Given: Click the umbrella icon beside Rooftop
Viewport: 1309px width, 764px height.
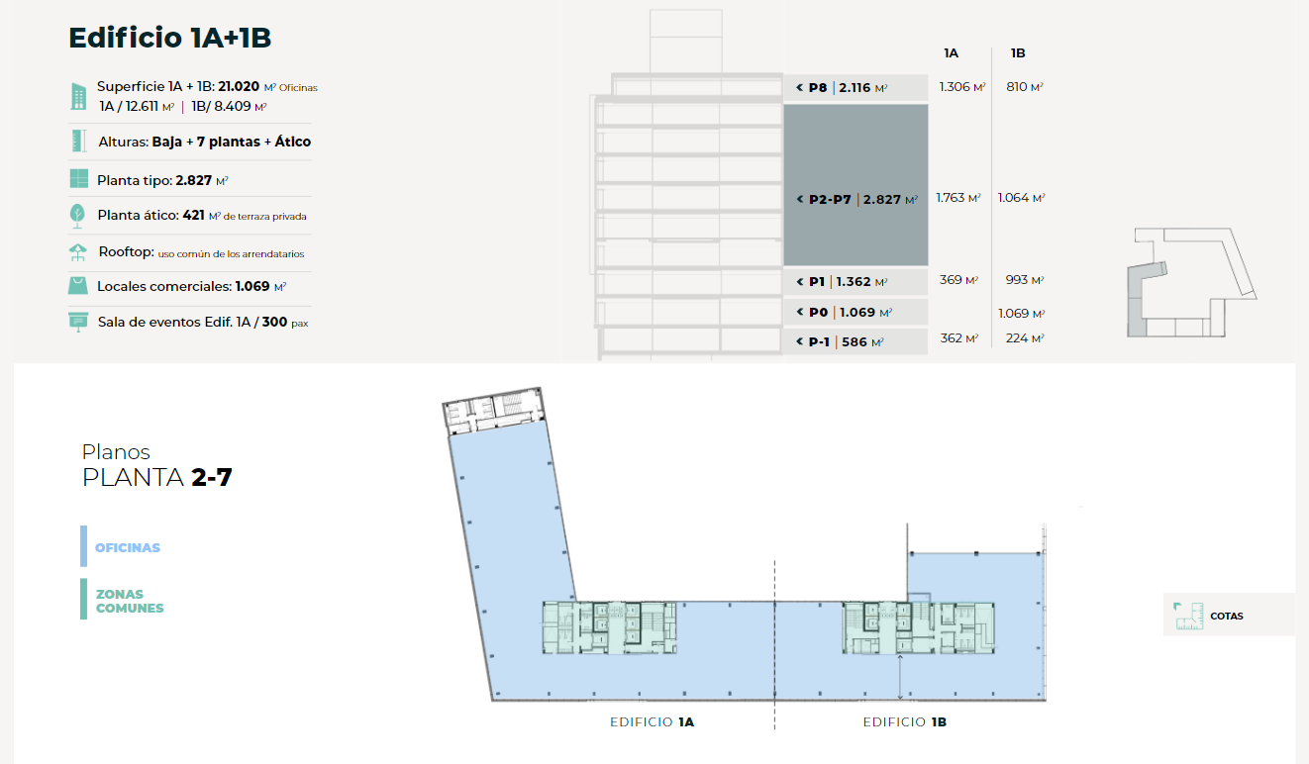Looking at the screenshot, I should pyautogui.click(x=78, y=252).
